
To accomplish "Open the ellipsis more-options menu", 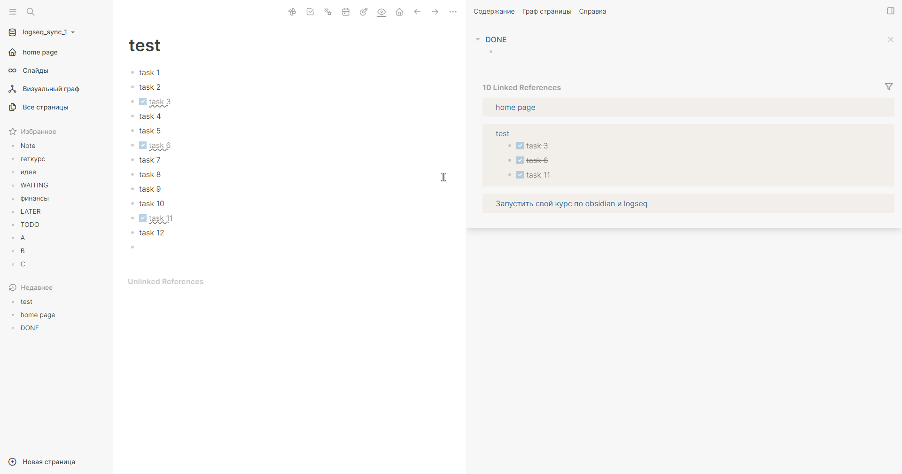I will pos(453,12).
